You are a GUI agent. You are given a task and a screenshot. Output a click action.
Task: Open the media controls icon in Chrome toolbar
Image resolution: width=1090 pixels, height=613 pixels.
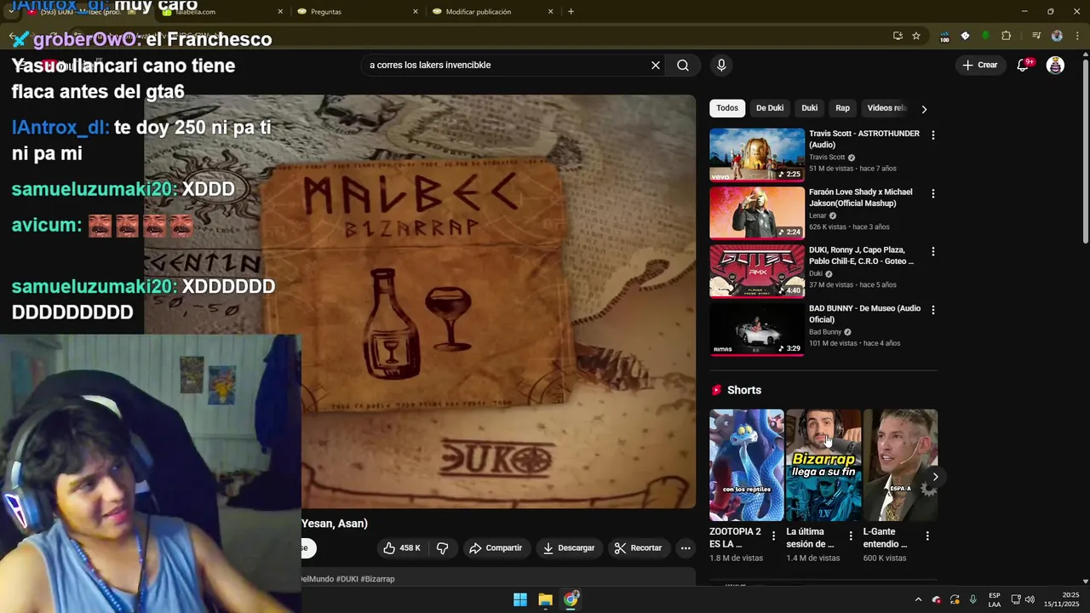1036,36
